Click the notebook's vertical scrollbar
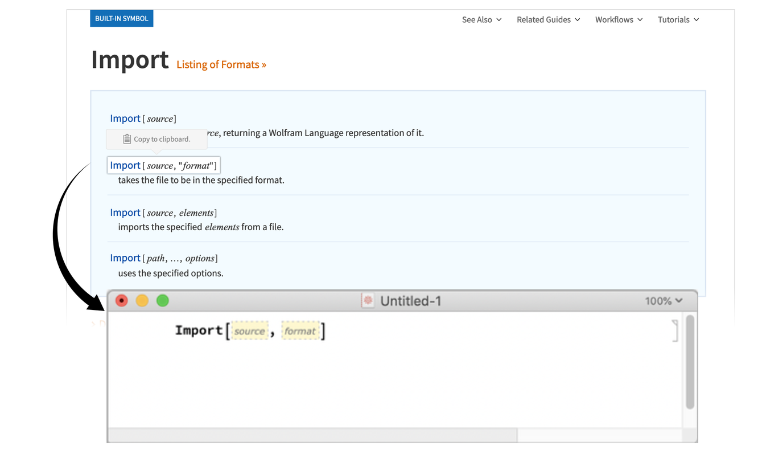The height and width of the screenshot is (474, 758). pos(690,362)
